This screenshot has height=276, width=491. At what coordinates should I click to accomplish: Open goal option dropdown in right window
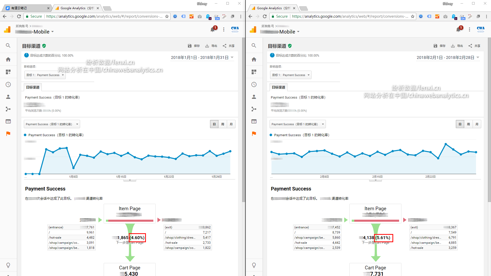coord(291,75)
